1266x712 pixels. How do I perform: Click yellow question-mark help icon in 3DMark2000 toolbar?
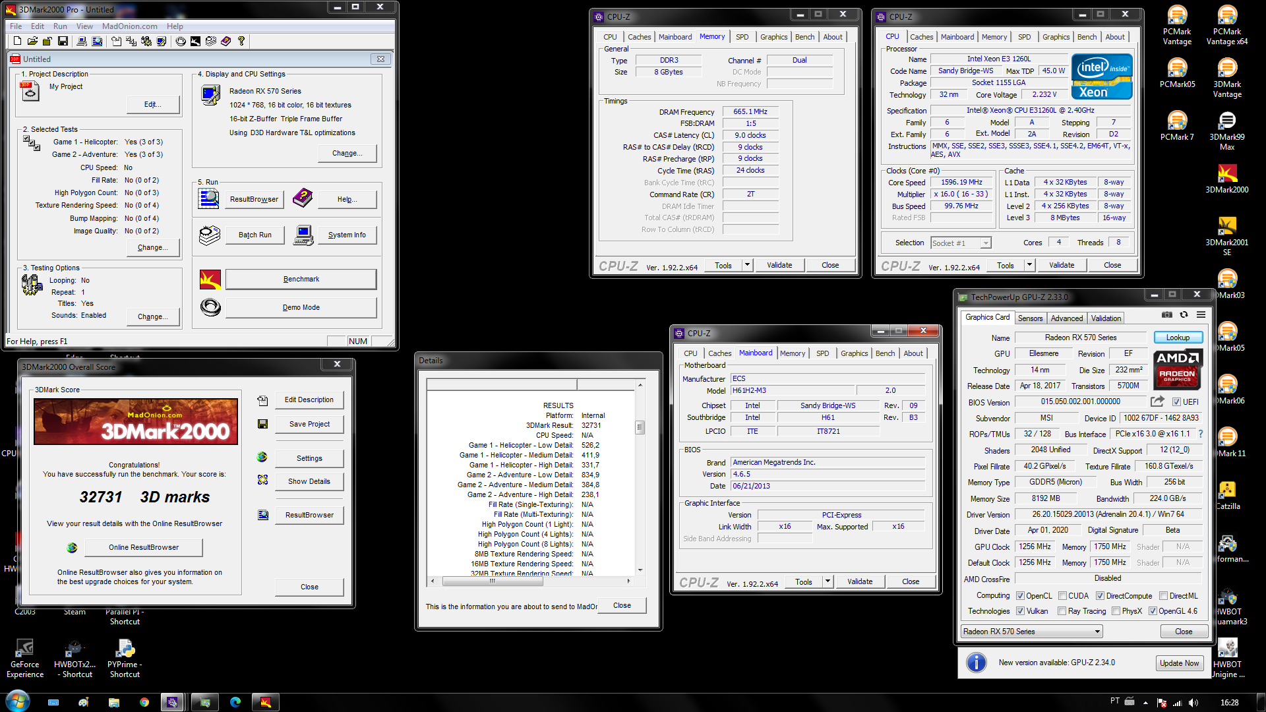(x=241, y=41)
